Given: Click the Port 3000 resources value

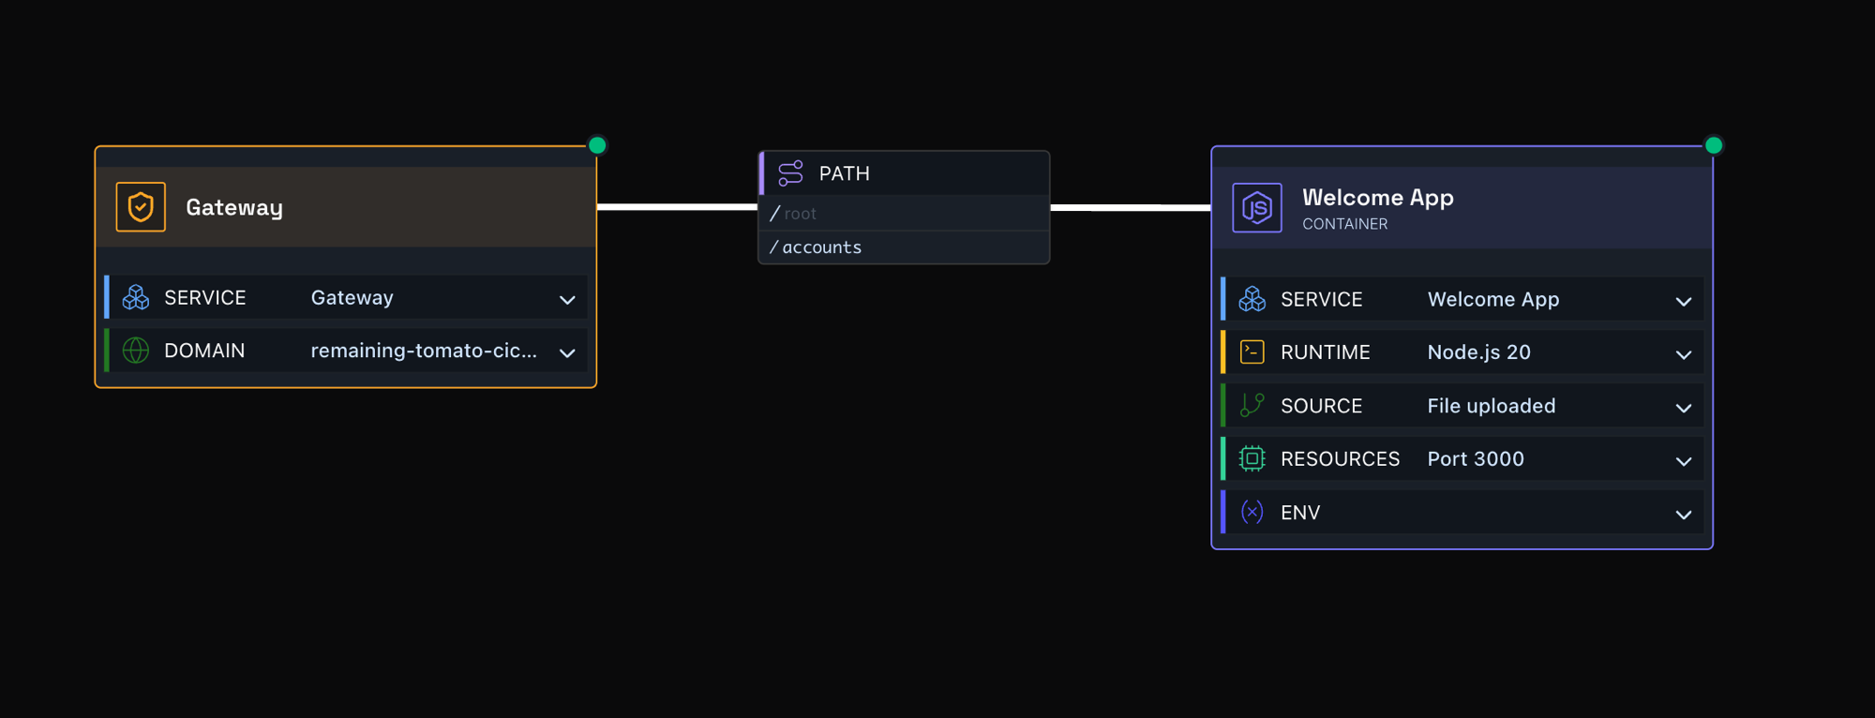Looking at the screenshot, I should pyautogui.click(x=1476, y=459).
